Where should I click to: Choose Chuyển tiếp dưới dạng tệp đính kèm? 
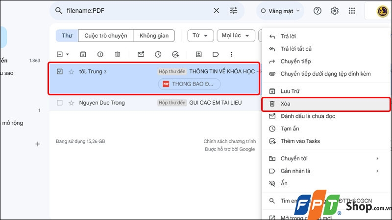click(x=326, y=74)
